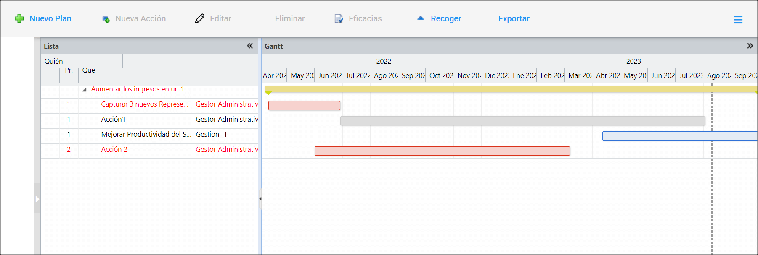Click the Editar pencil icon

point(200,18)
